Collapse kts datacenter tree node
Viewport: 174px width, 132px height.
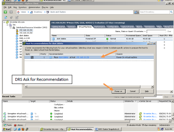tap(7, 25)
